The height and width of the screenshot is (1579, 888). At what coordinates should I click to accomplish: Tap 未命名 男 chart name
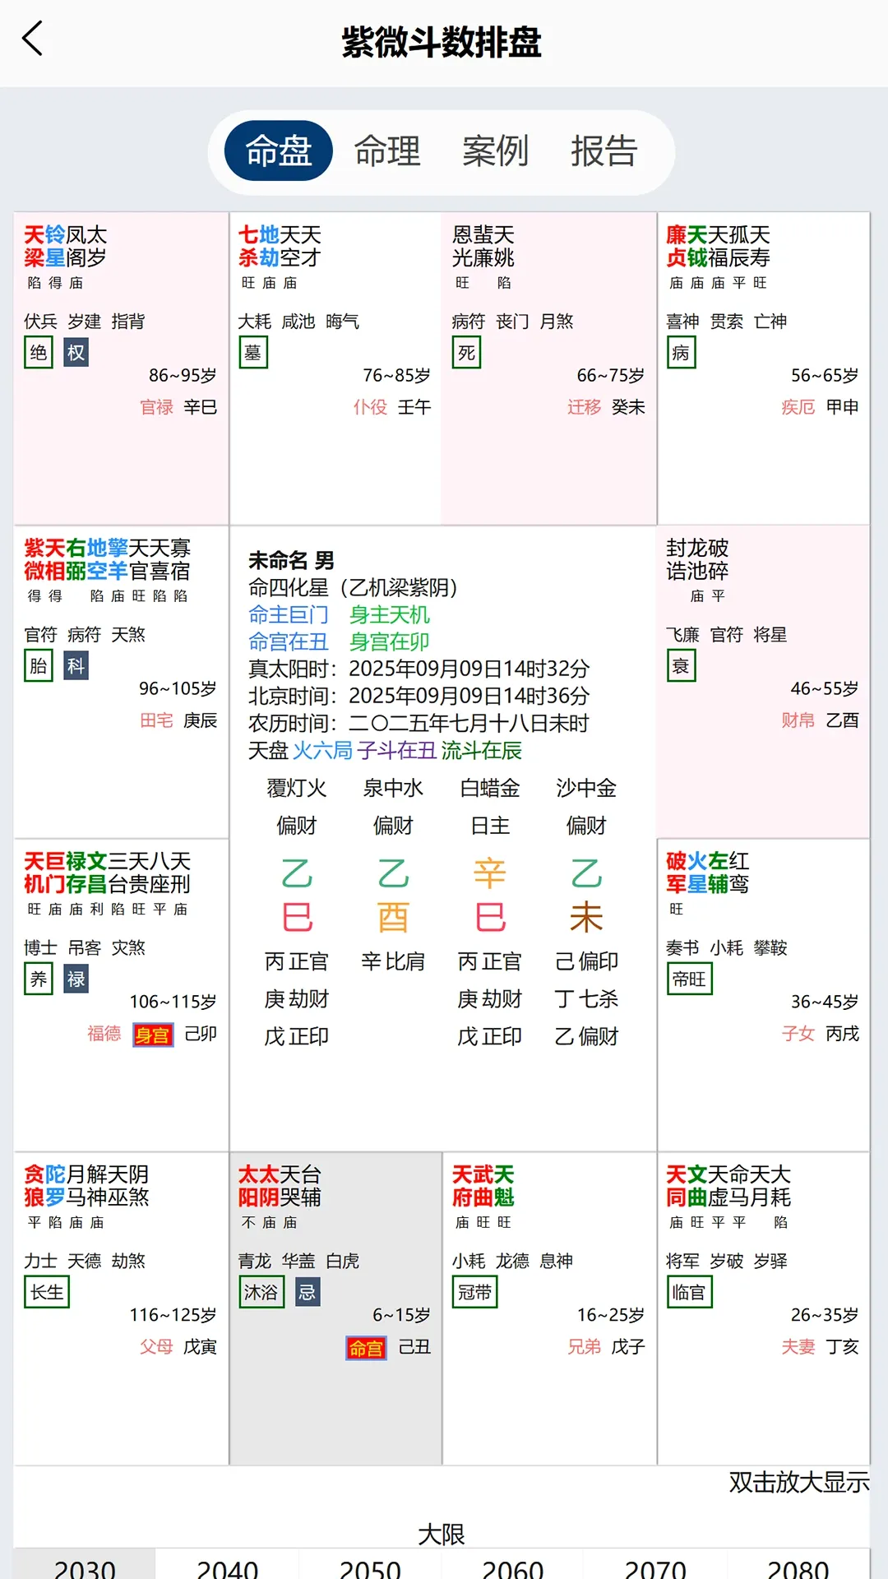coord(291,561)
